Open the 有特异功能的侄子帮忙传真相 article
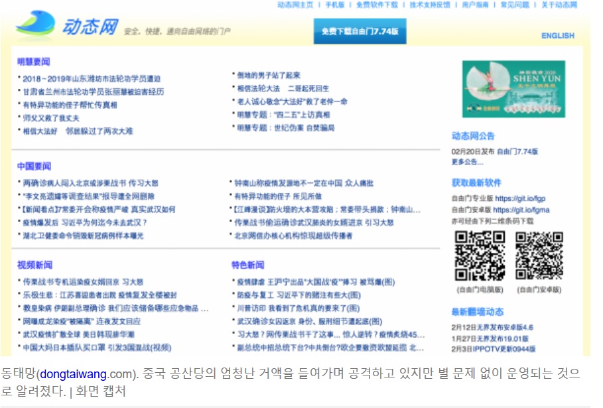Viewport: 603px width, 408px height. (70, 105)
